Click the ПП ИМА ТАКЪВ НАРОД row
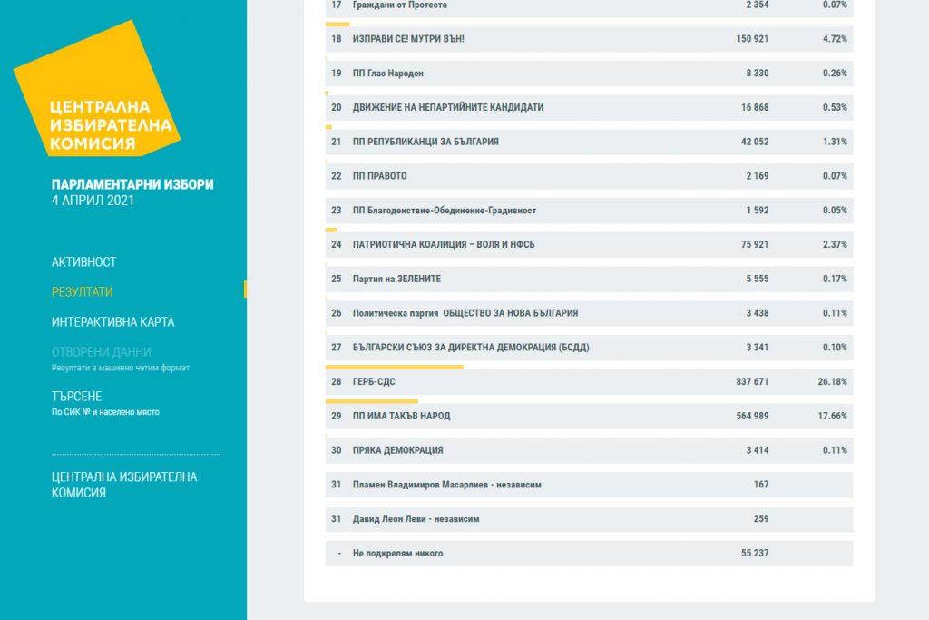929x620 pixels. pos(588,416)
